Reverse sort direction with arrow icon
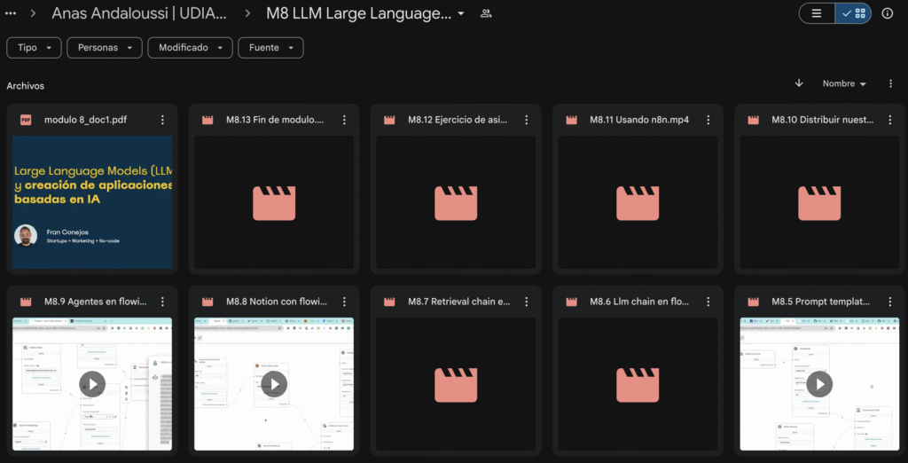This screenshot has height=463, width=908. point(799,83)
